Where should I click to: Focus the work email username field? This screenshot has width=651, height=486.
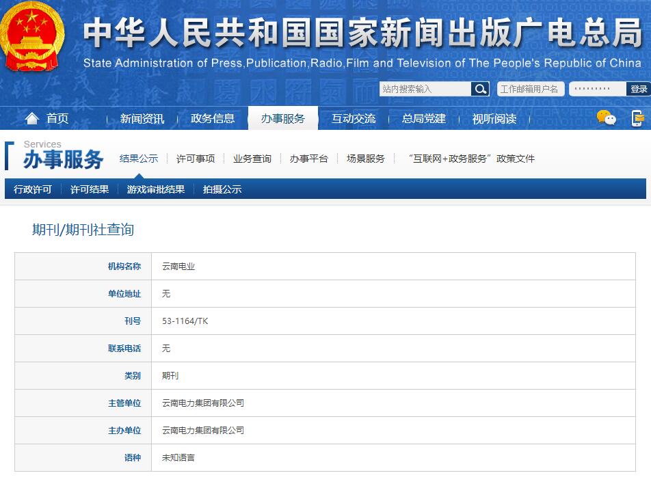click(531, 89)
